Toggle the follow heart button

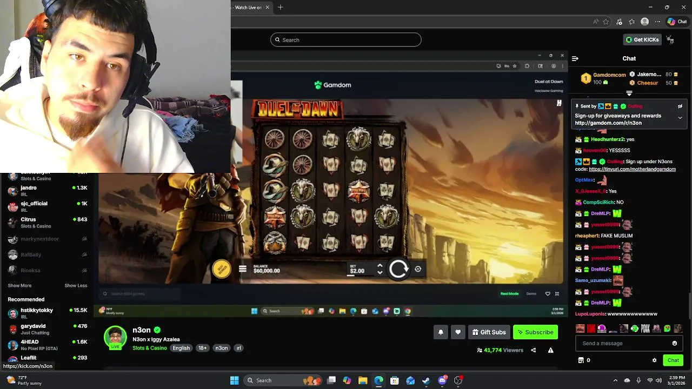[458, 332]
